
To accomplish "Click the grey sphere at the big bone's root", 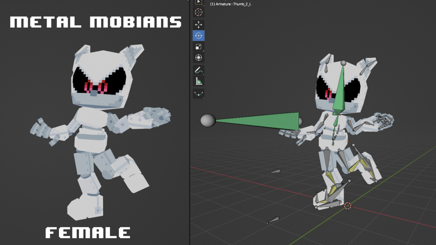I will tap(208, 121).
